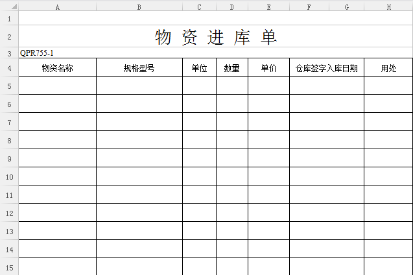
Task: Select the 物资进库单 title cell
Action: (x=216, y=37)
